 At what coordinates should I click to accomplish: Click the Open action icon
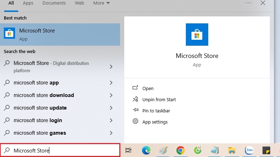coord(135,88)
